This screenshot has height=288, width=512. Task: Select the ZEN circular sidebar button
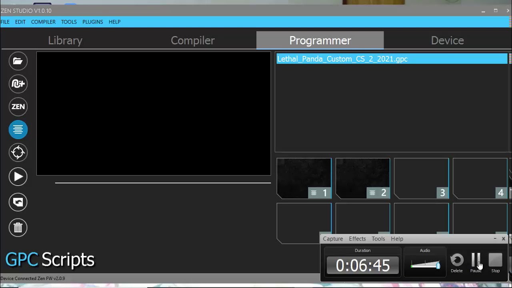[18, 107]
